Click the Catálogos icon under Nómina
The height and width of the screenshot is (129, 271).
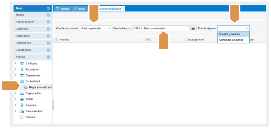pos(22,64)
